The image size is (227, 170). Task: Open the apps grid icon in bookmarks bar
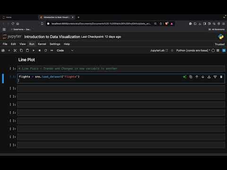click(x=4, y=29)
